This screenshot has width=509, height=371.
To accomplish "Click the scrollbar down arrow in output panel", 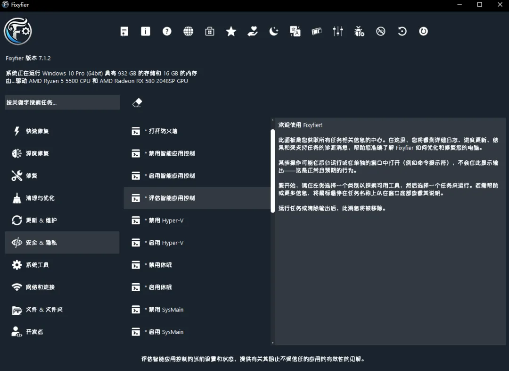I will click(273, 343).
